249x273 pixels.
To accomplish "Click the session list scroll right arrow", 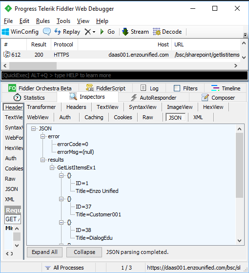I will [236, 65].
